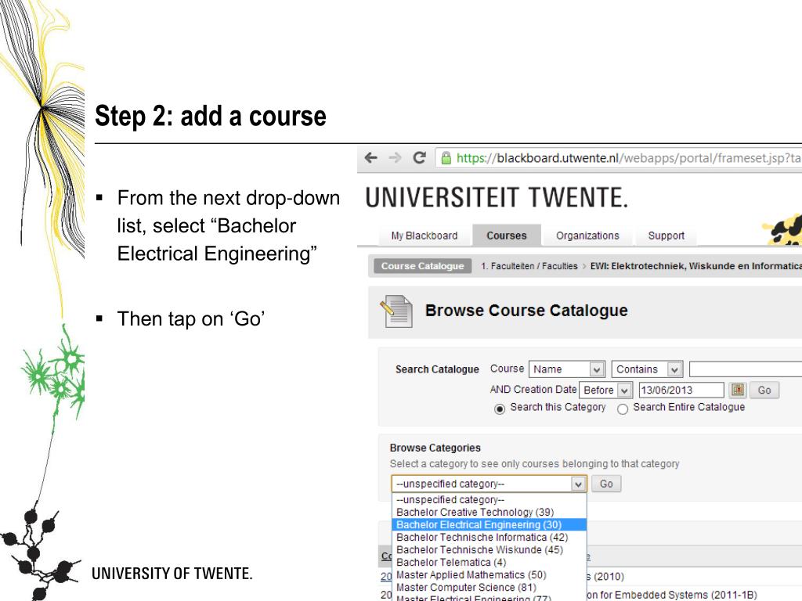Viewport: 802px width, 601px height.
Task: Click the 13/06/2013 date field
Action: [681, 390]
